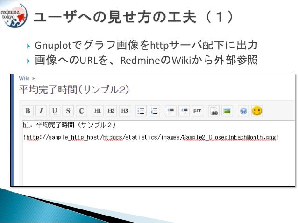The image size is (298, 223).
Task: Insert a Heading 2 with H2
Action: click(x=111, y=111)
